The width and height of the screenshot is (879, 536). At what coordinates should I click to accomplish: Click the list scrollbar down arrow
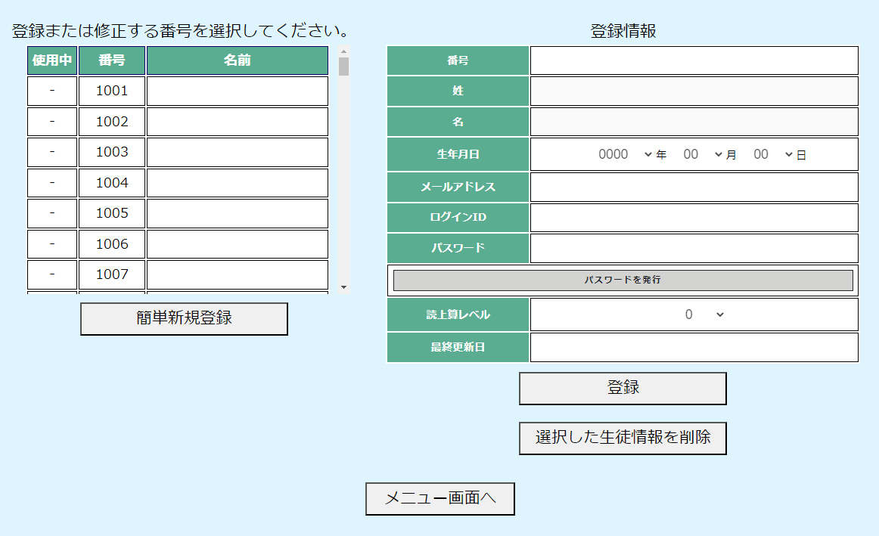(343, 287)
